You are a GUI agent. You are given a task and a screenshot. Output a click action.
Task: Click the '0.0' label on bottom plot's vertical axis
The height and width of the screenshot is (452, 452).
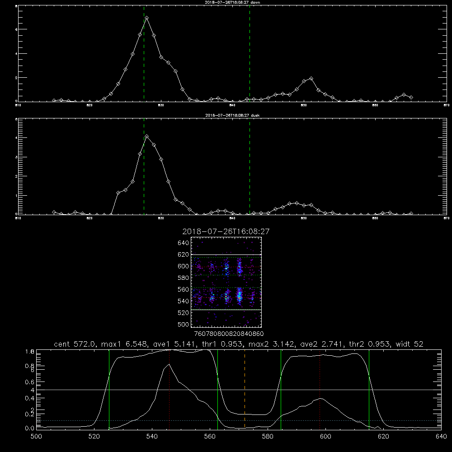pos(30,428)
